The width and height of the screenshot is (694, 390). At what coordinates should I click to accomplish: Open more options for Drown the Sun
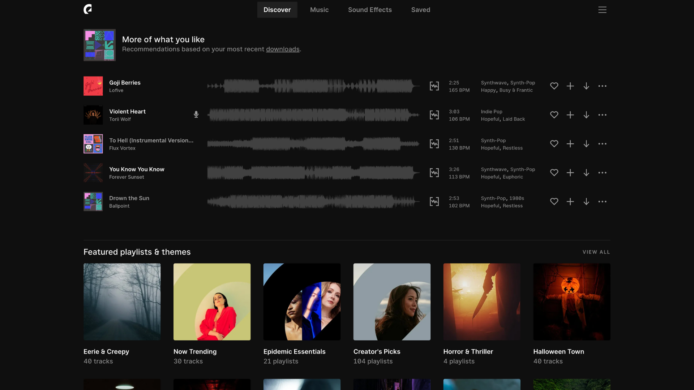pos(602,201)
